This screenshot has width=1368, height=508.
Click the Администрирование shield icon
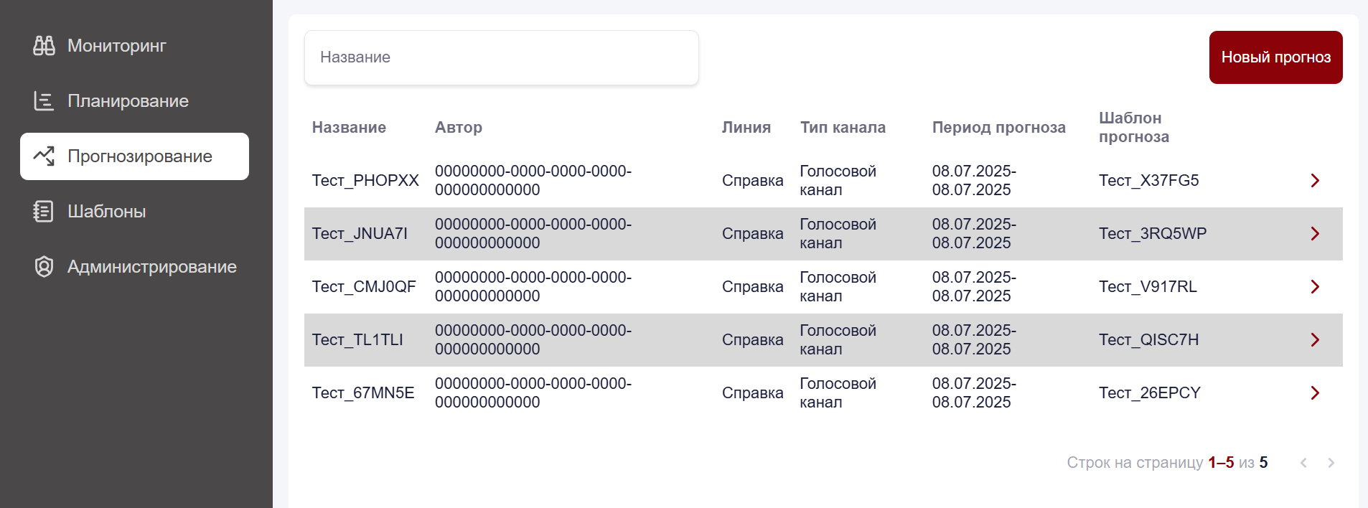tap(44, 267)
